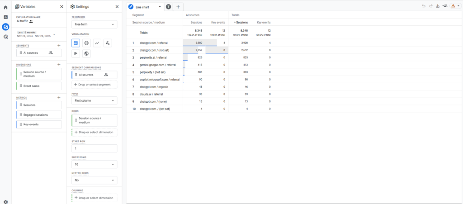Add a new tab with plus button
This screenshot has height=204, width=463.
(178, 7)
